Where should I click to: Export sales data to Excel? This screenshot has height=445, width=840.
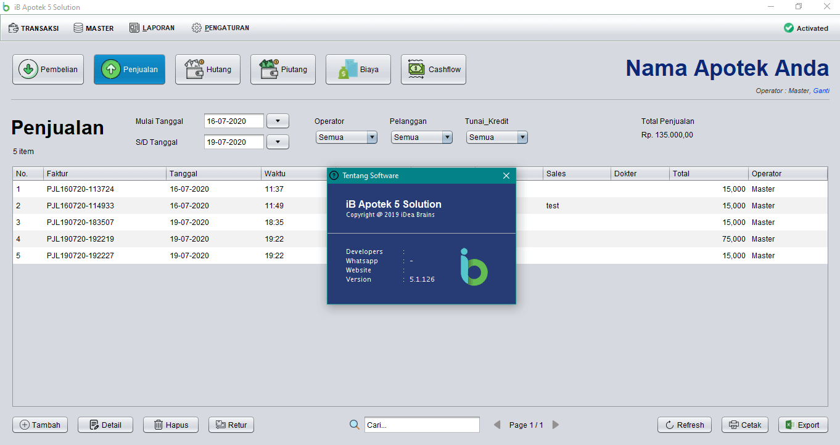click(803, 425)
